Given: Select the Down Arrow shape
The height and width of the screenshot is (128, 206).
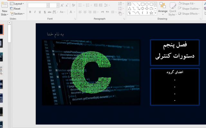Looking at the screenshot, I should tap(147, 9).
